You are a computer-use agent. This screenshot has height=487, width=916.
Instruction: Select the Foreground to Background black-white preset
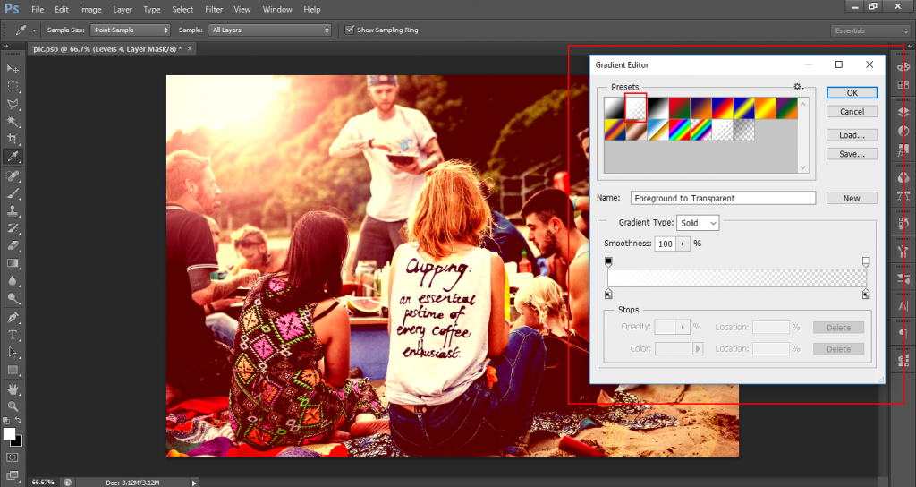click(615, 108)
